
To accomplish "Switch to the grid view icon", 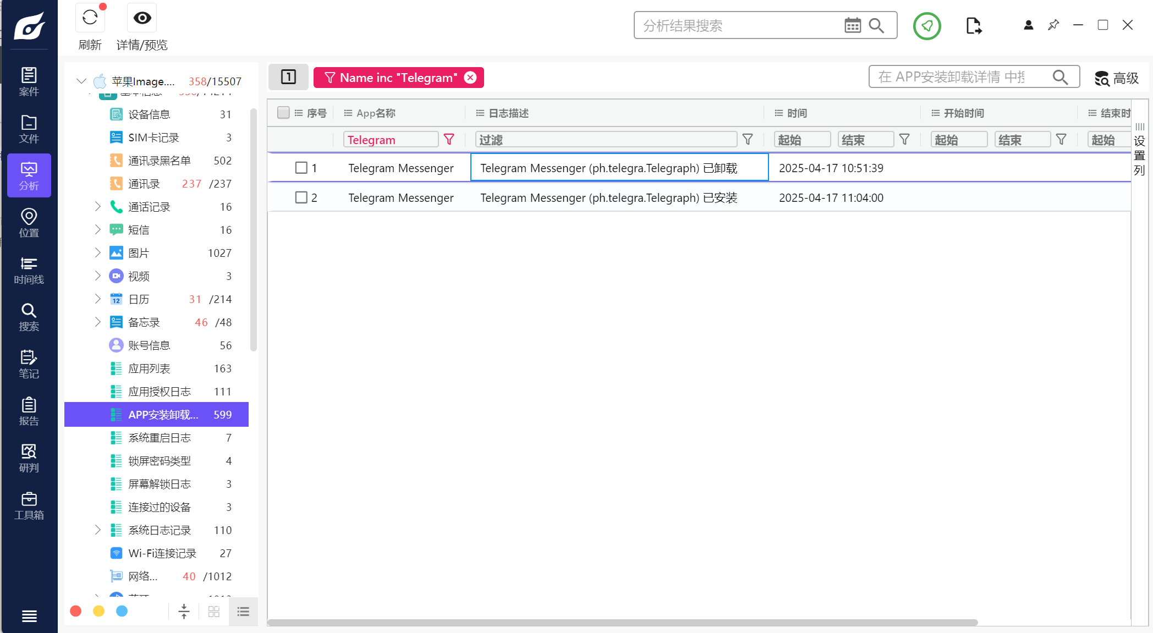I will click(214, 612).
